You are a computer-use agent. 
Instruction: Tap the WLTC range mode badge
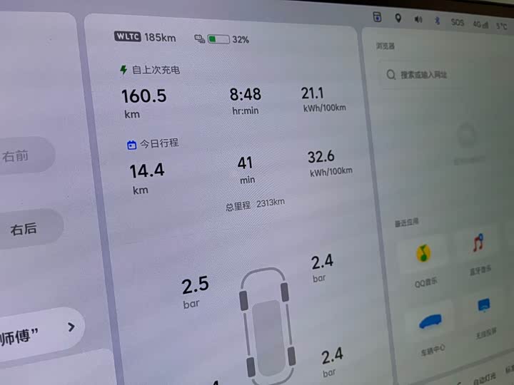128,36
